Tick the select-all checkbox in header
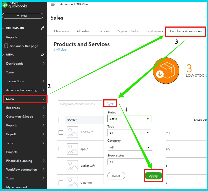Image resolution: width=208 pixels, height=191 pixels. pyautogui.click(x=61, y=120)
